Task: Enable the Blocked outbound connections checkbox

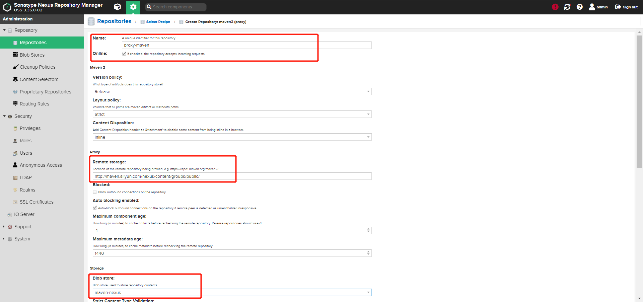Action: tap(95, 192)
